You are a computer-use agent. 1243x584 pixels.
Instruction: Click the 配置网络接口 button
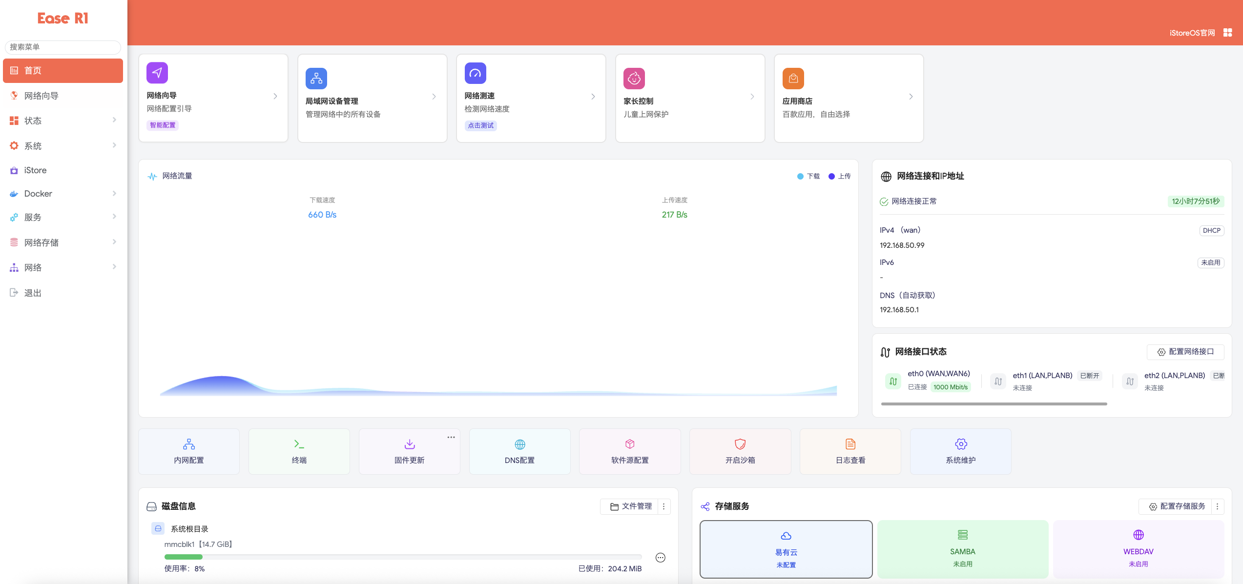pos(1185,352)
